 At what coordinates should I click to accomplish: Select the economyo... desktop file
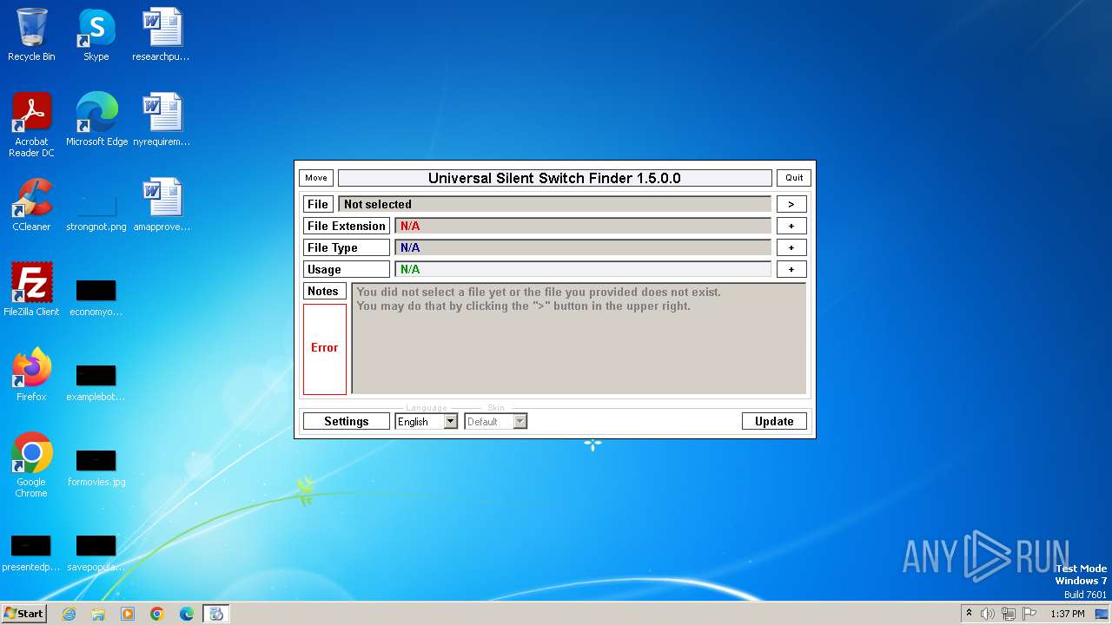(x=96, y=296)
